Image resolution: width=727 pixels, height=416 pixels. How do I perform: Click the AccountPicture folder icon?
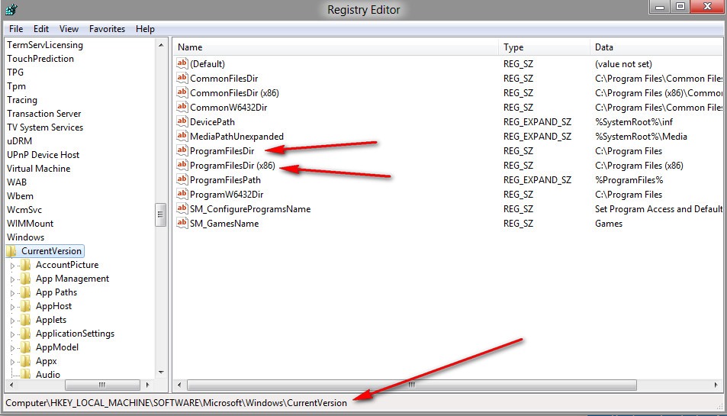[27, 265]
